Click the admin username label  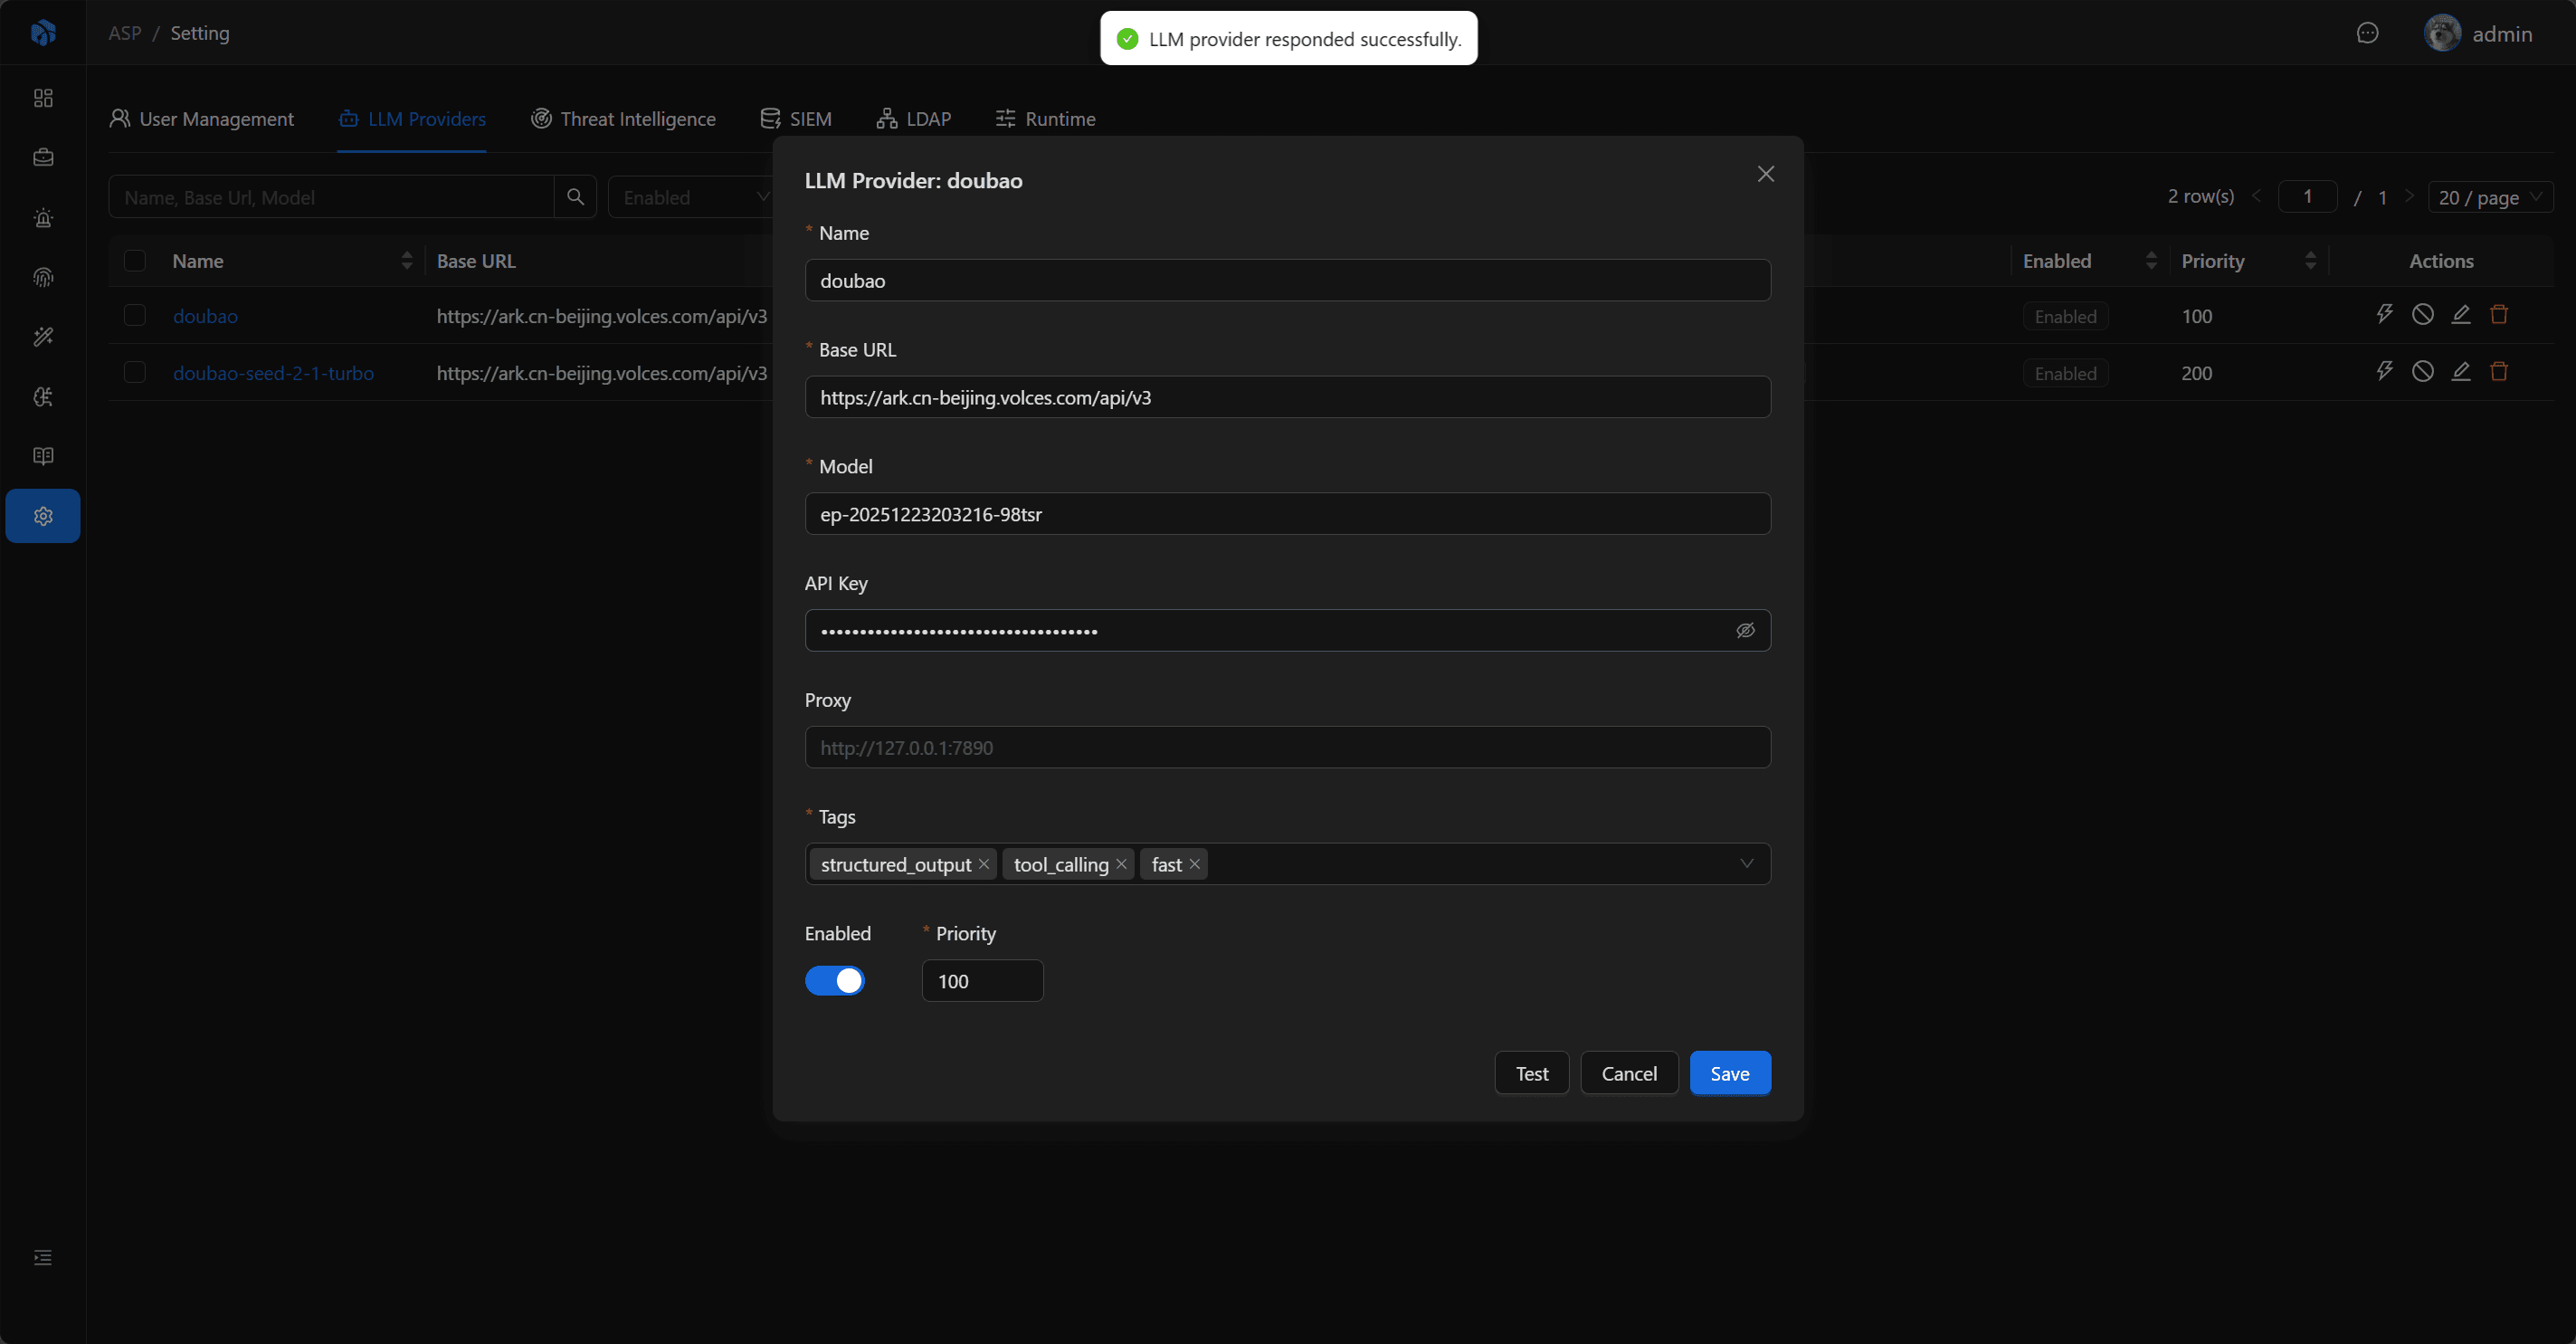coord(2502,34)
